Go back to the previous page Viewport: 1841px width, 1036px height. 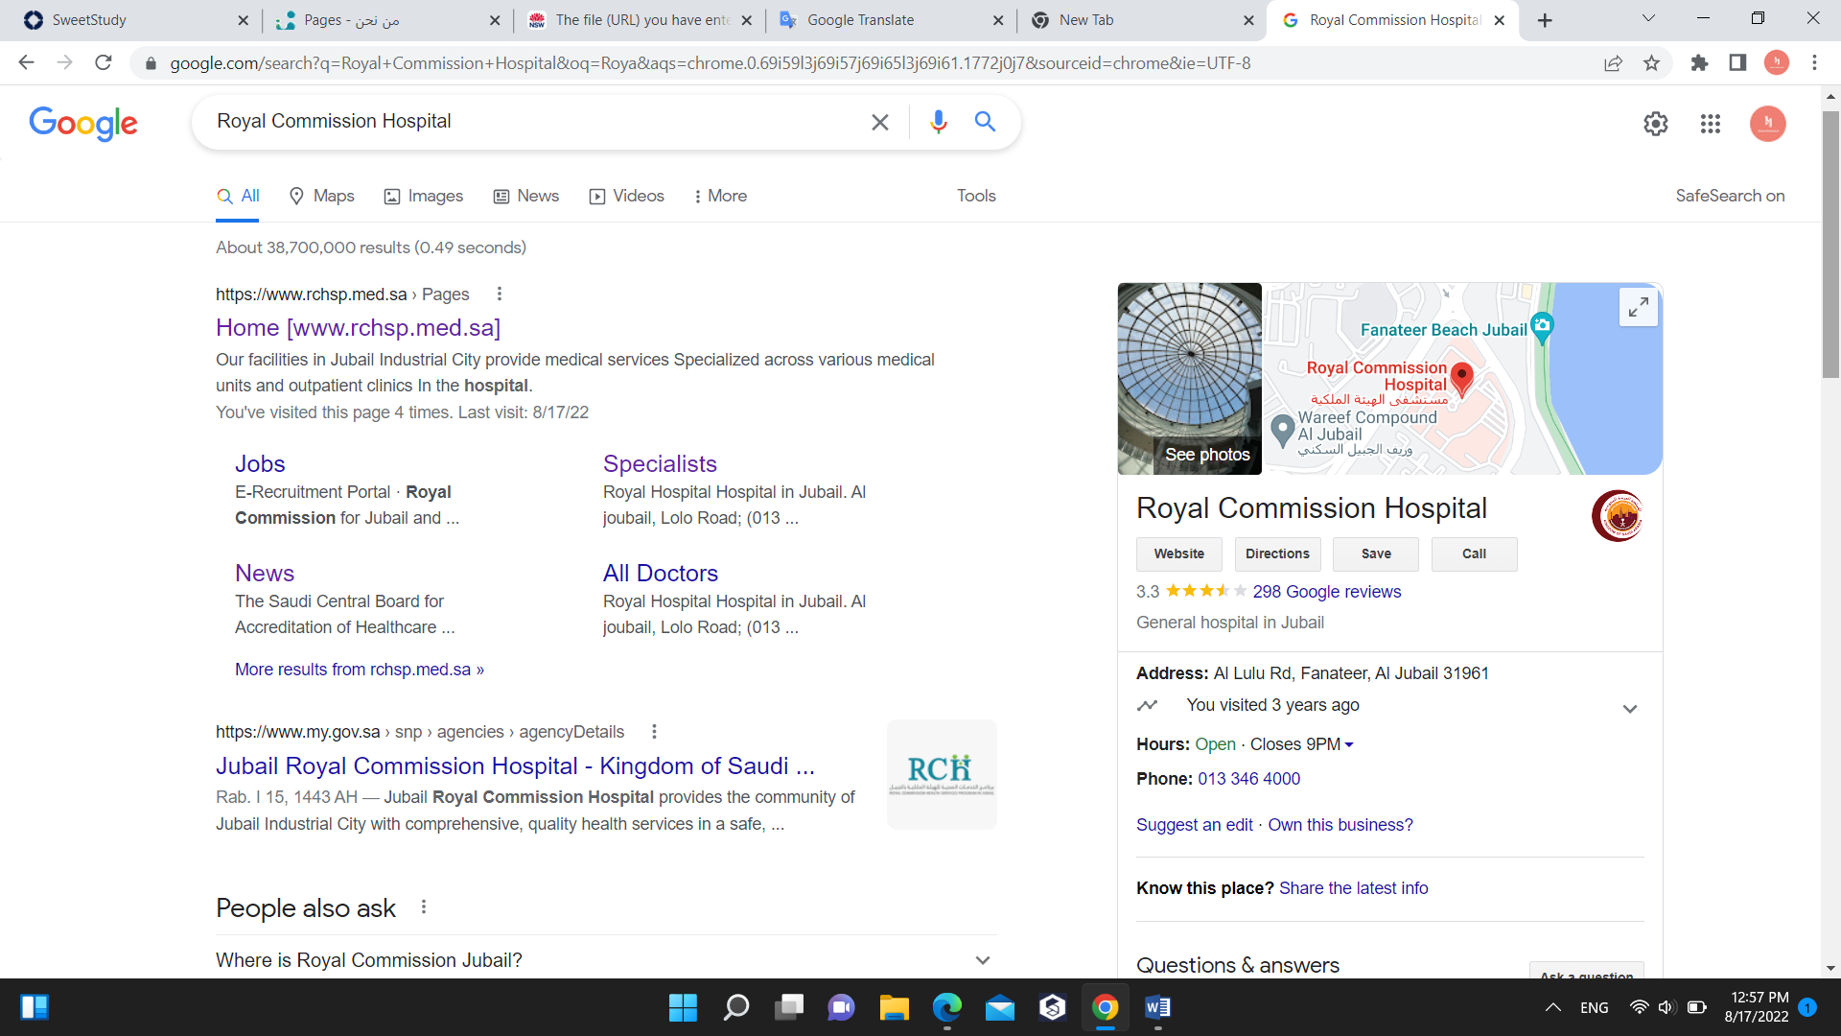[26, 63]
